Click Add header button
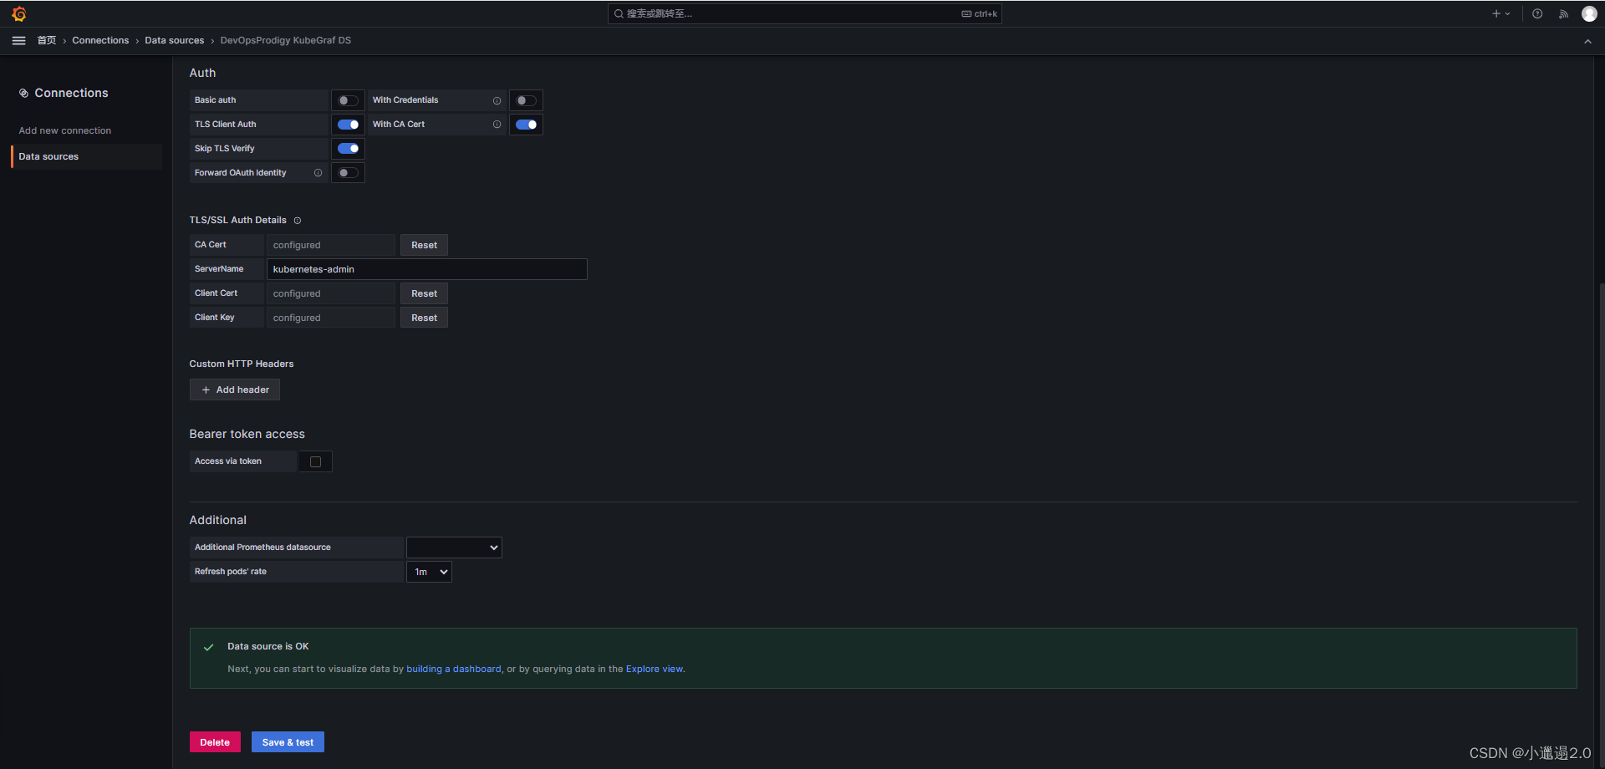1605x769 pixels. coord(235,390)
